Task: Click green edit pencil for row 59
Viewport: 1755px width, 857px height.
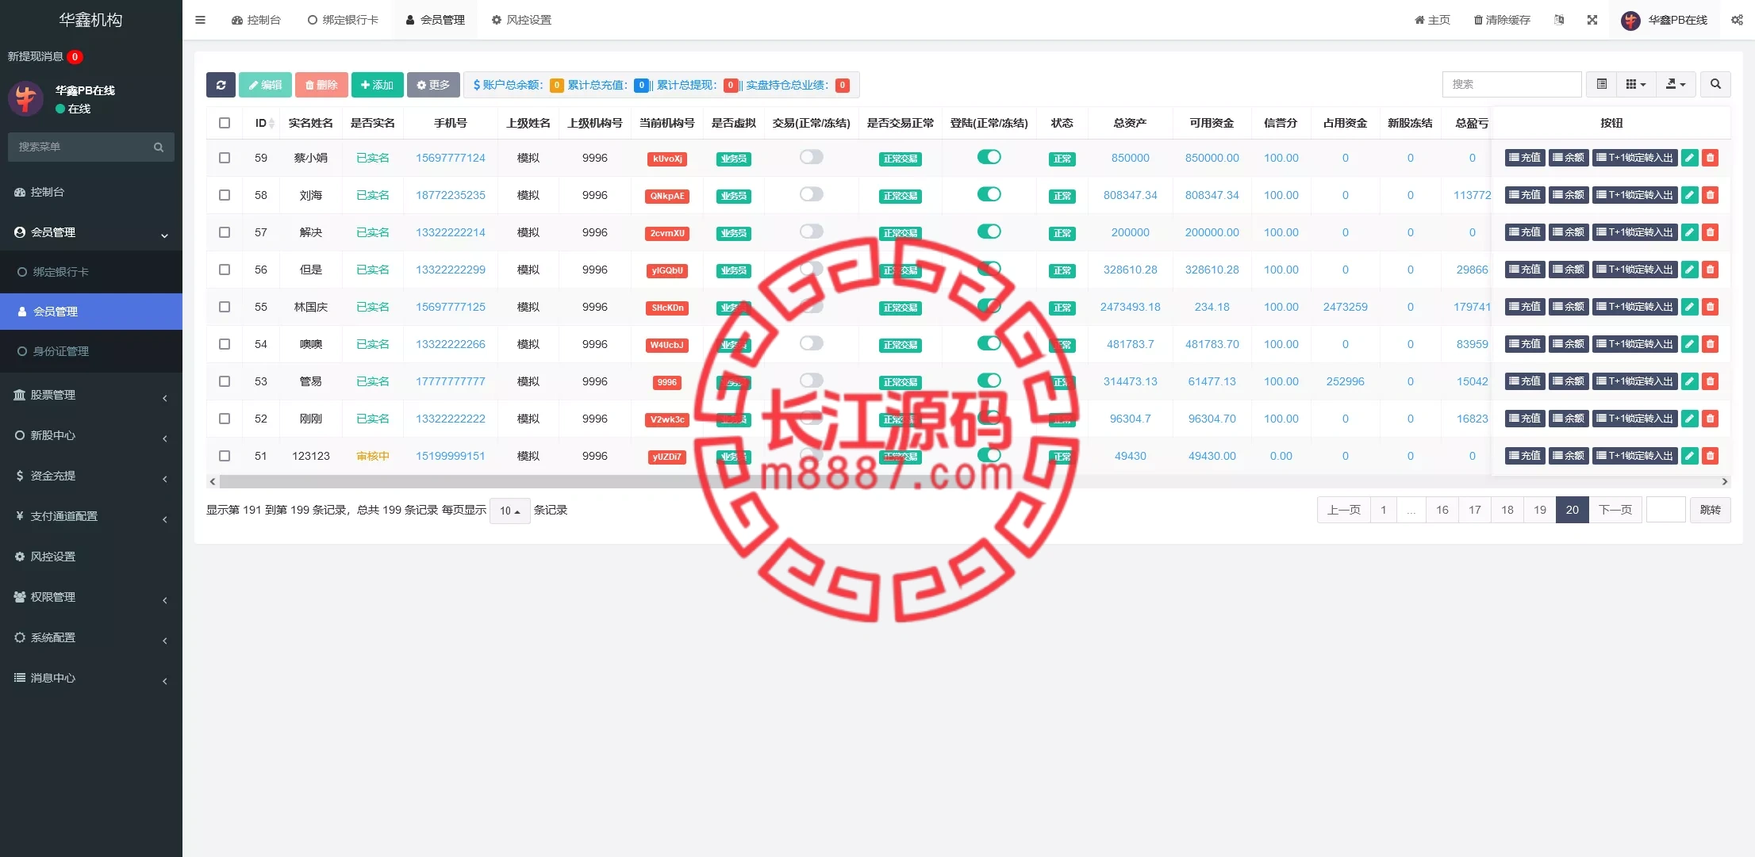Action: point(1690,158)
